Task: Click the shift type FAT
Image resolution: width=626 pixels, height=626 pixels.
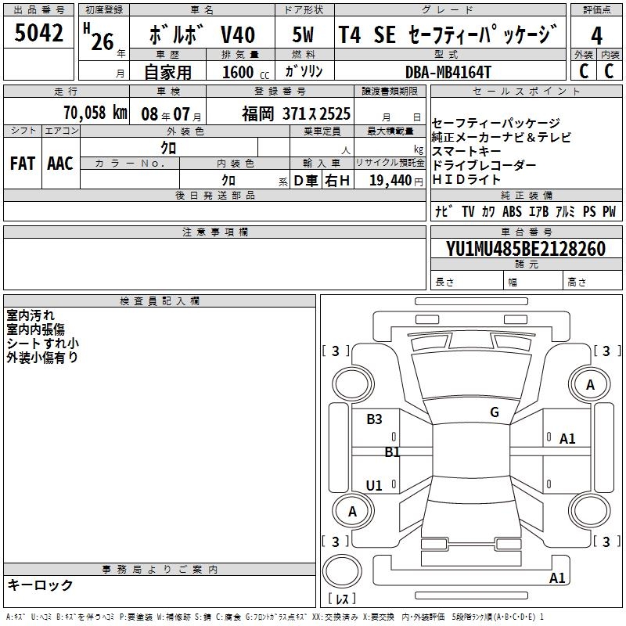Action: pos(23,164)
